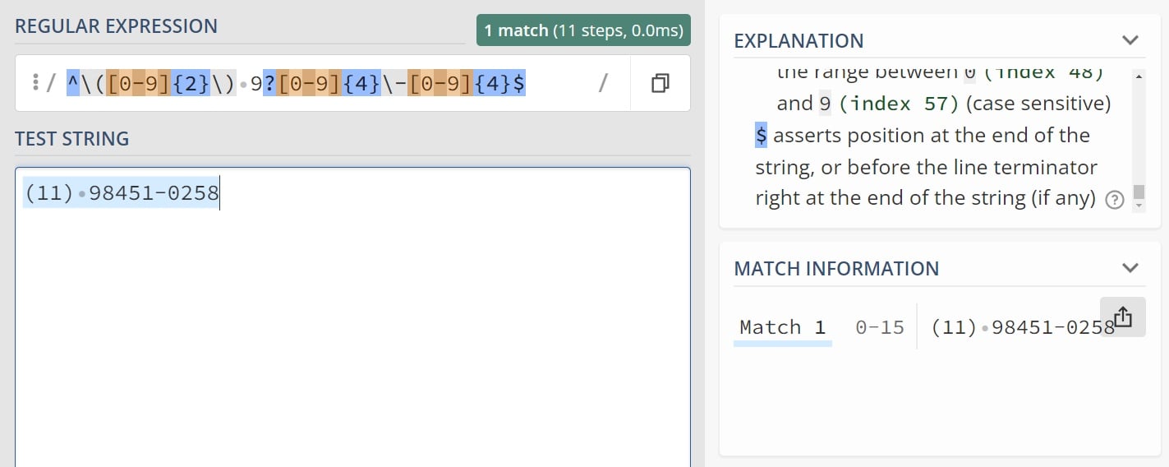Copy the regular expression to clipboard
This screenshot has width=1169, height=467.
(660, 83)
